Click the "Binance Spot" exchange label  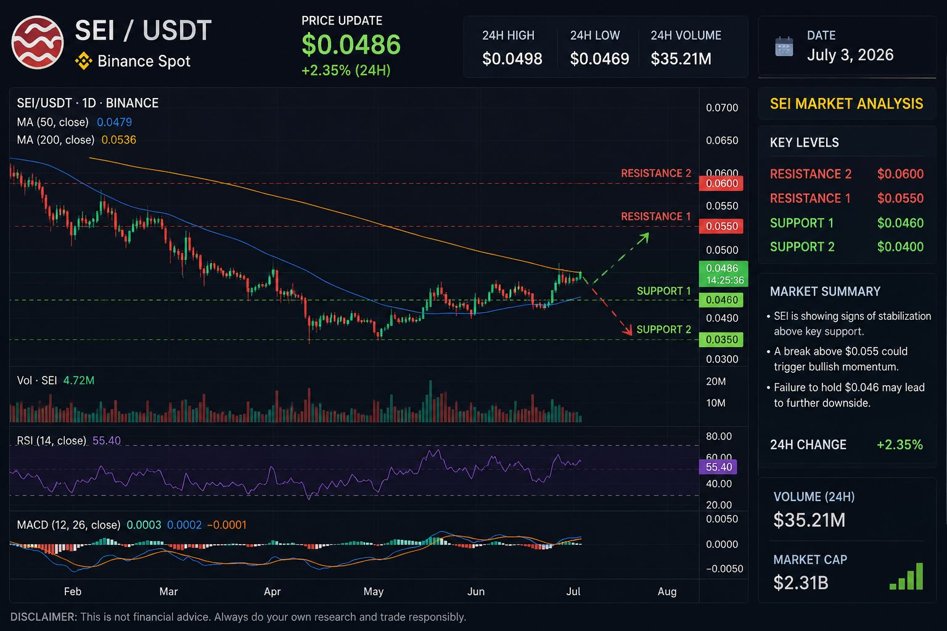tap(144, 61)
